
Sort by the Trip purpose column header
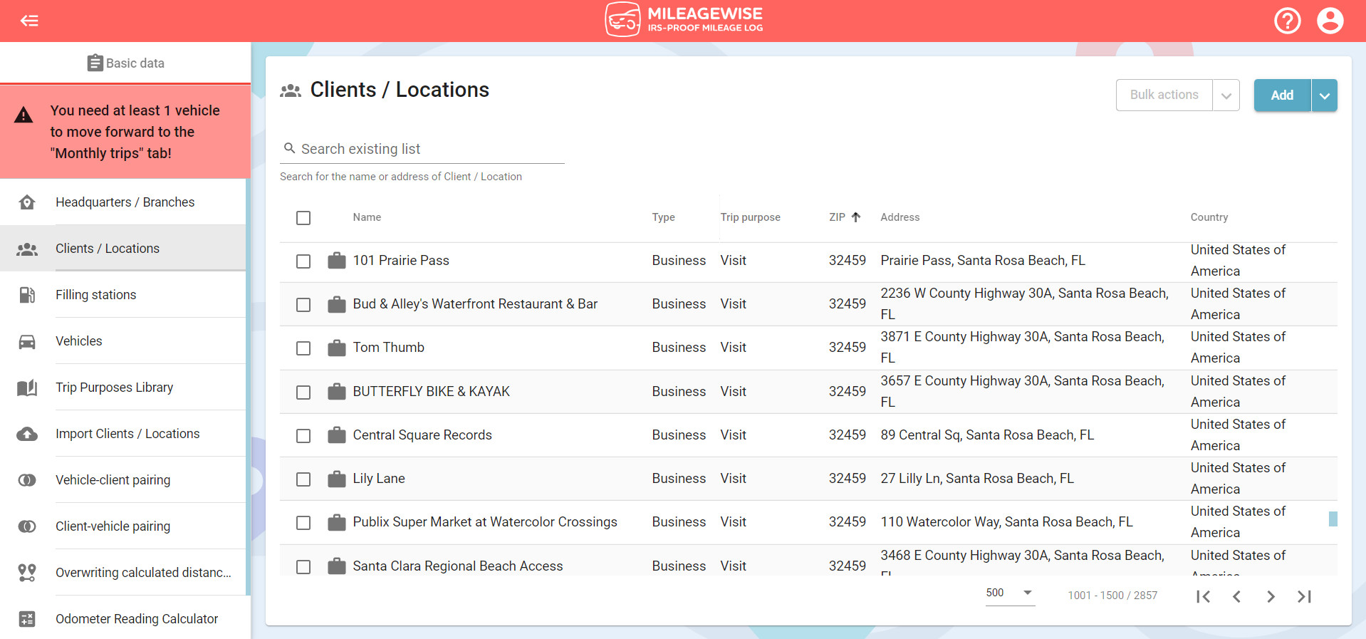[x=750, y=217]
